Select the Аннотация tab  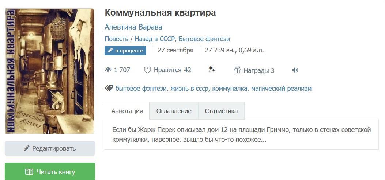tap(127, 111)
